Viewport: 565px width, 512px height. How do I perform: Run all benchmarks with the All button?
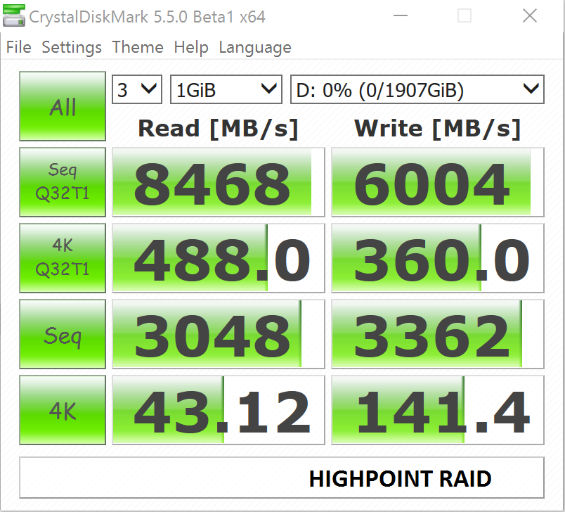point(63,106)
